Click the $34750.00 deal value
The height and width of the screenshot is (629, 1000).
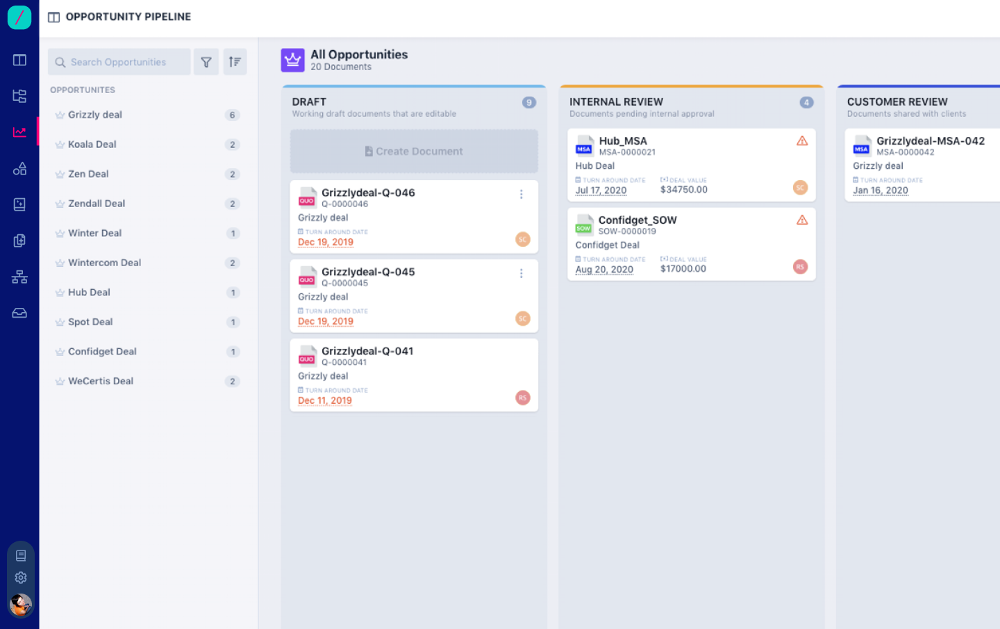[x=684, y=190]
